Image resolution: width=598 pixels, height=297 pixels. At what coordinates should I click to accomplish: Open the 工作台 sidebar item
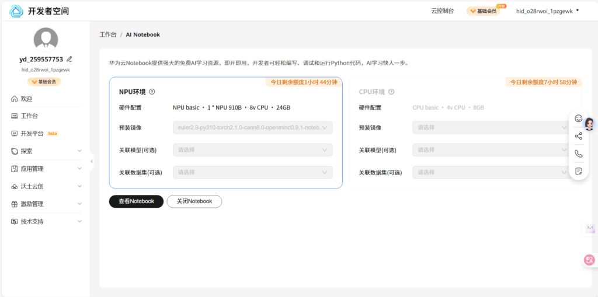(x=46, y=116)
